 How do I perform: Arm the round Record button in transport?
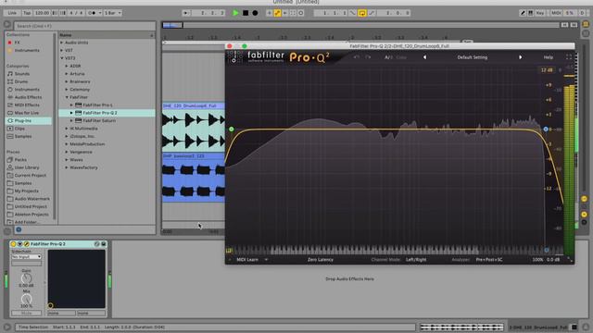coord(255,13)
